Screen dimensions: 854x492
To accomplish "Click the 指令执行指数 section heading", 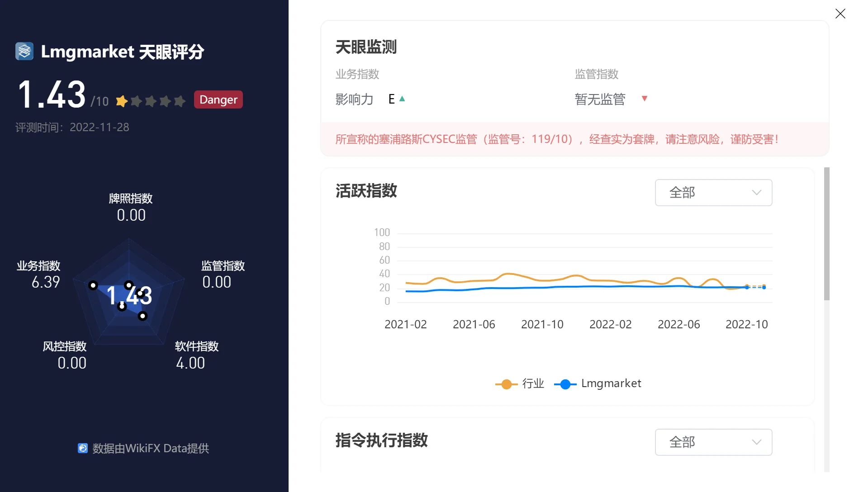I will (381, 440).
